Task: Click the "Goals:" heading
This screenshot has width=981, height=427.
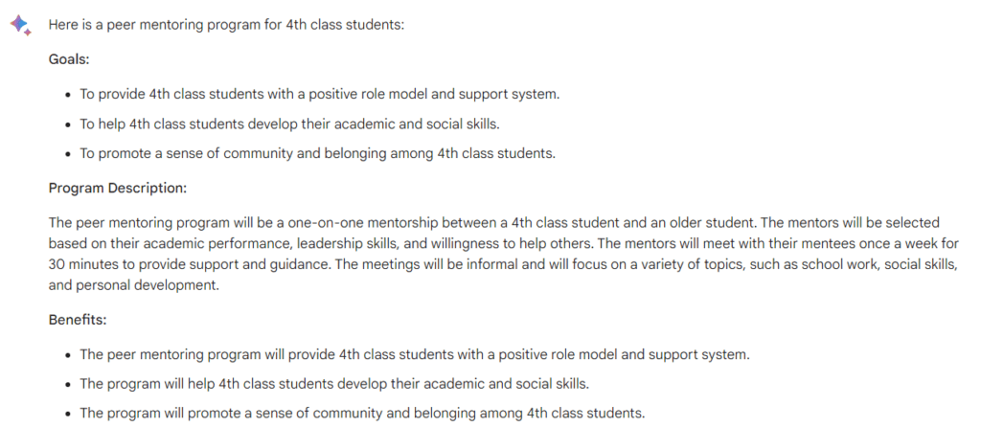Action: pyautogui.click(x=69, y=59)
